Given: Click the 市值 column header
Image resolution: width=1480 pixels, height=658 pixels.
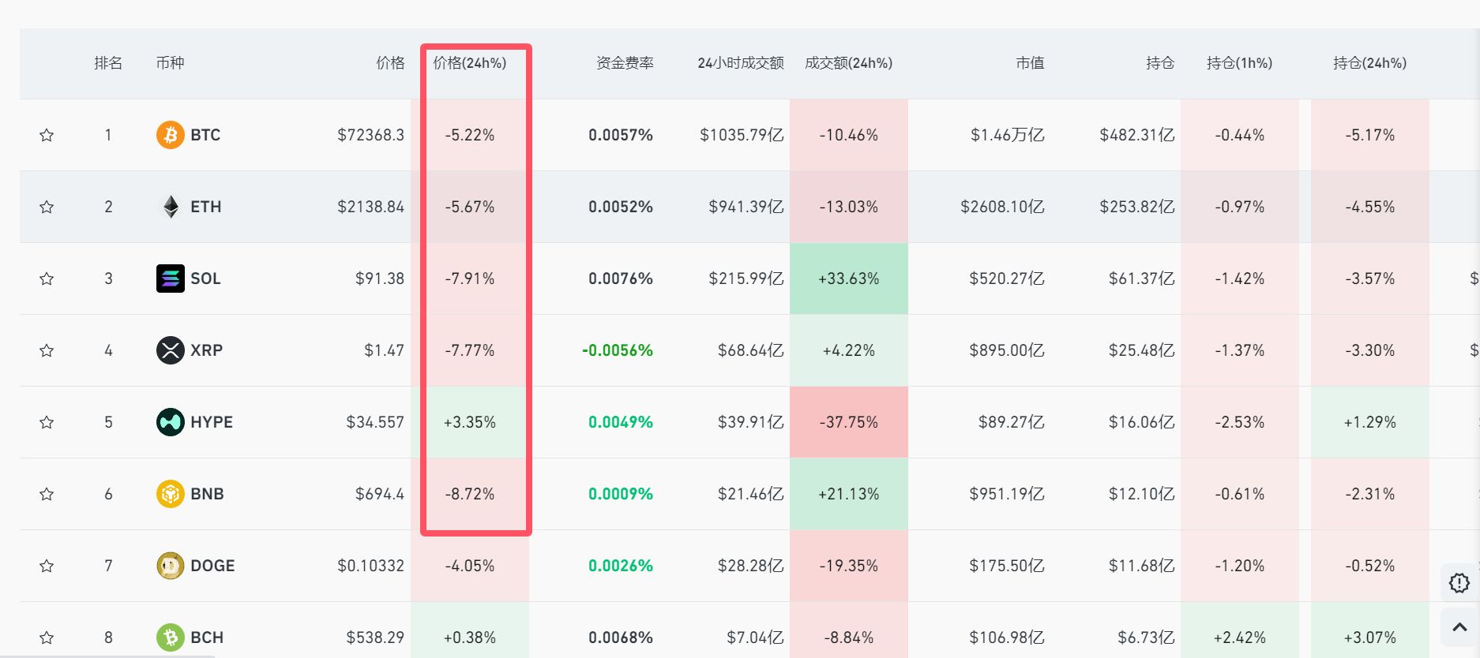Looking at the screenshot, I should coord(1029,63).
